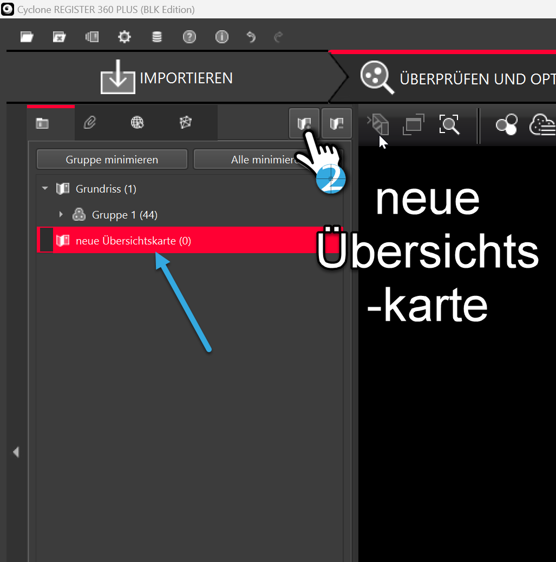Select the project folder panel tab

(42, 123)
